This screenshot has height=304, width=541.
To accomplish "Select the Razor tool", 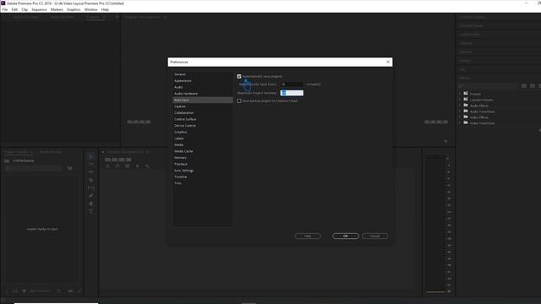I will (x=90, y=180).
